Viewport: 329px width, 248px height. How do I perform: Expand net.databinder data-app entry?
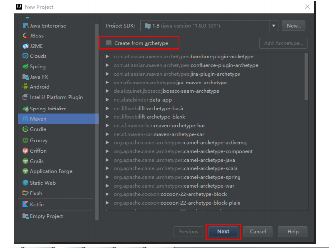(x=107, y=100)
